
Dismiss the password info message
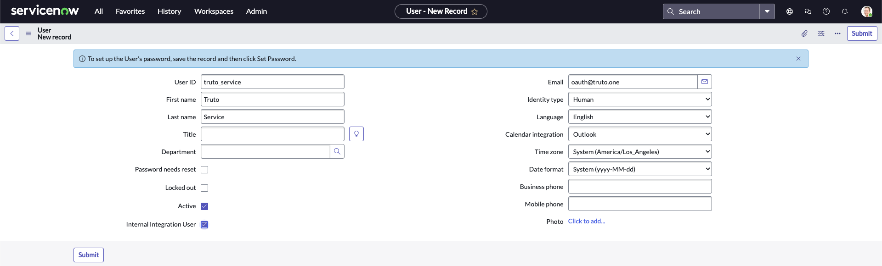798,59
